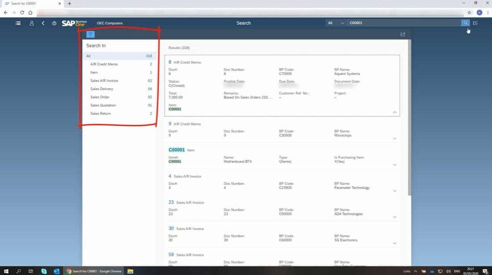Click the browser address bar
This screenshot has width=492, height=275.
tap(250, 12)
